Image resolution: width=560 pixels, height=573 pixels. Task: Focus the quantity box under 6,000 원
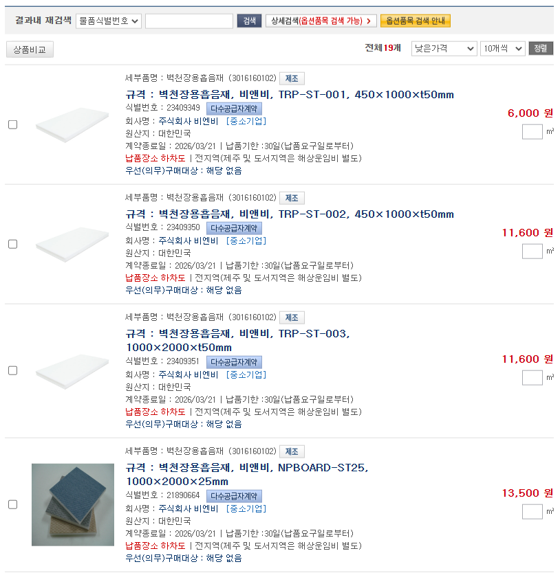pos(532,132)
